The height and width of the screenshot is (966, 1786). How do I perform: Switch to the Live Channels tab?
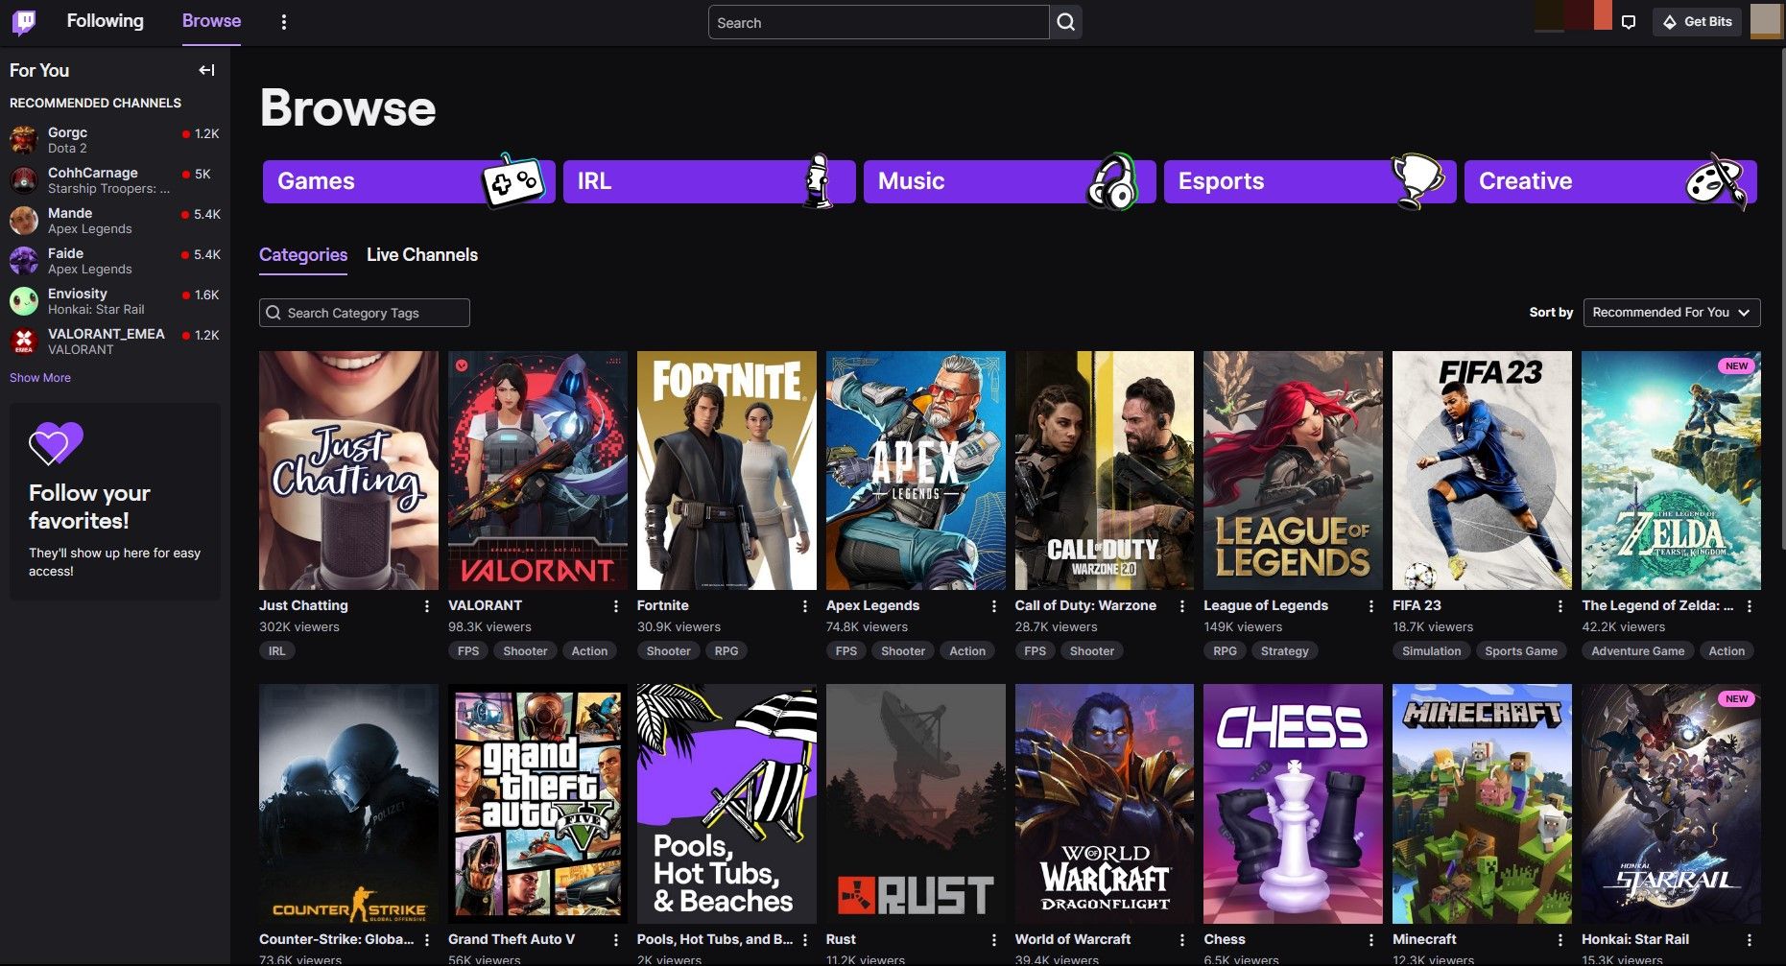pyautogui.click(x=421, y=254)
